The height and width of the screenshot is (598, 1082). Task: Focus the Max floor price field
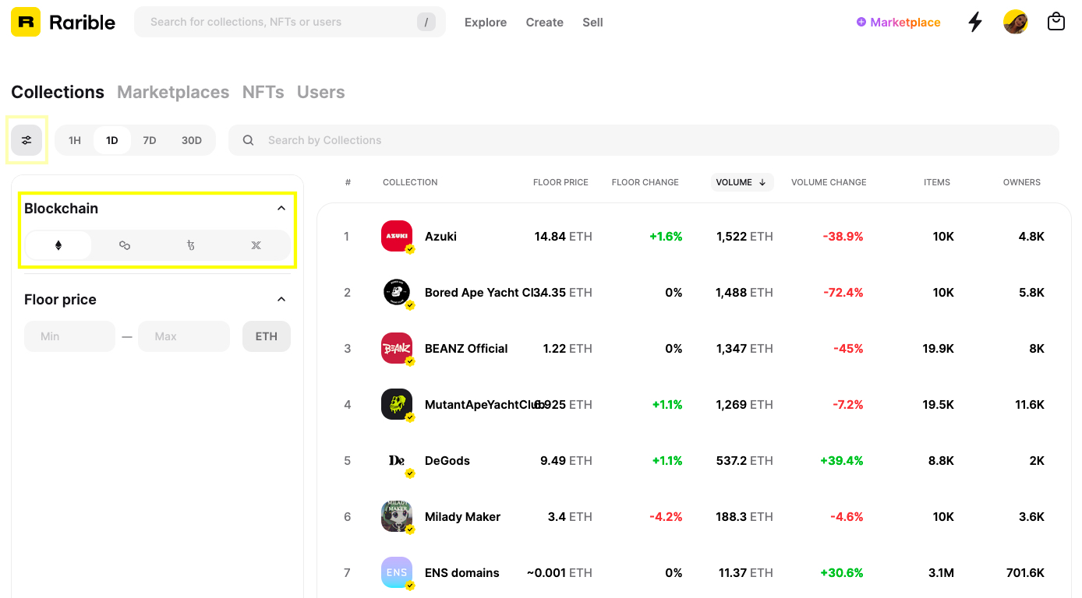[x=184, y=336]
